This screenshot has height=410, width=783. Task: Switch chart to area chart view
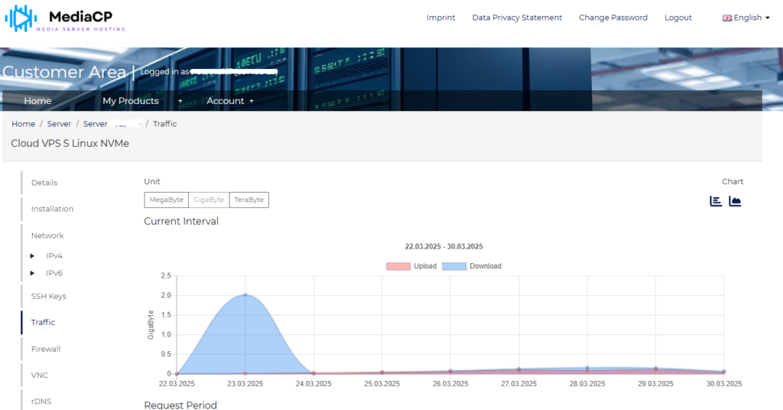[x=735, y=200]
